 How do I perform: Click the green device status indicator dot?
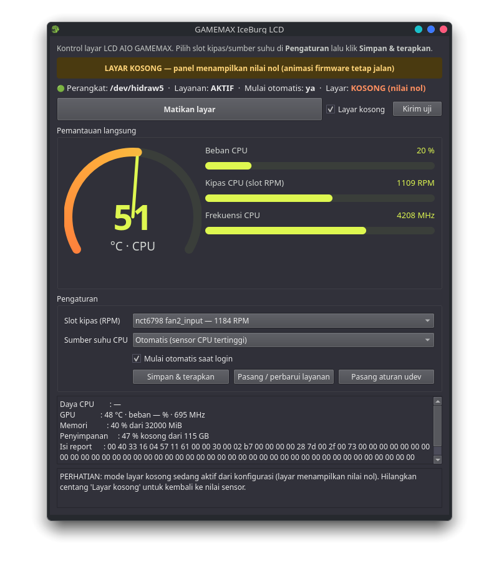(61, 88)
